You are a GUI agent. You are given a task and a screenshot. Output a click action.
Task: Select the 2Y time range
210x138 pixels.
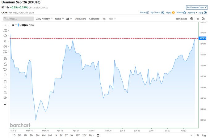(61, 135)
